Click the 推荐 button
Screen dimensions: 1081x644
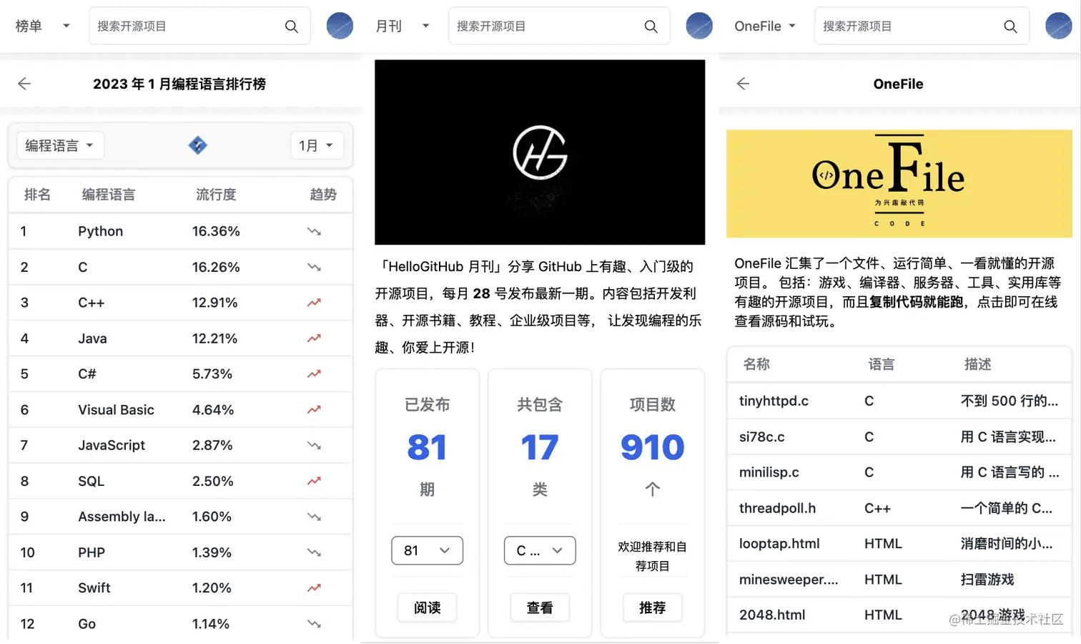tap(652, 608)
